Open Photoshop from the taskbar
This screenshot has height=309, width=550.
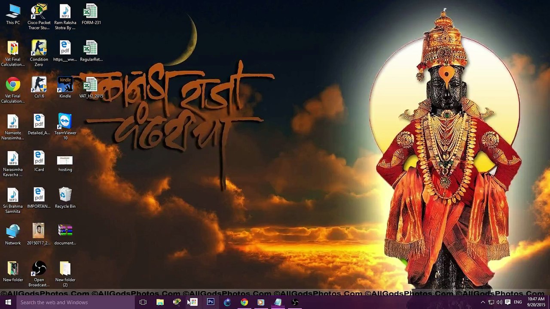coord(210,302)
